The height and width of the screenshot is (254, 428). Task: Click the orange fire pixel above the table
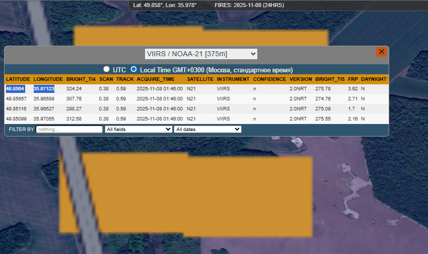(201, 37)
